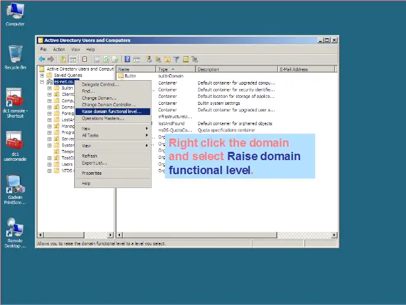Choose Change Domain... from context menu
Image resolution: width=406 pixels, height=305 pixels.
click(x=113, y=98)
